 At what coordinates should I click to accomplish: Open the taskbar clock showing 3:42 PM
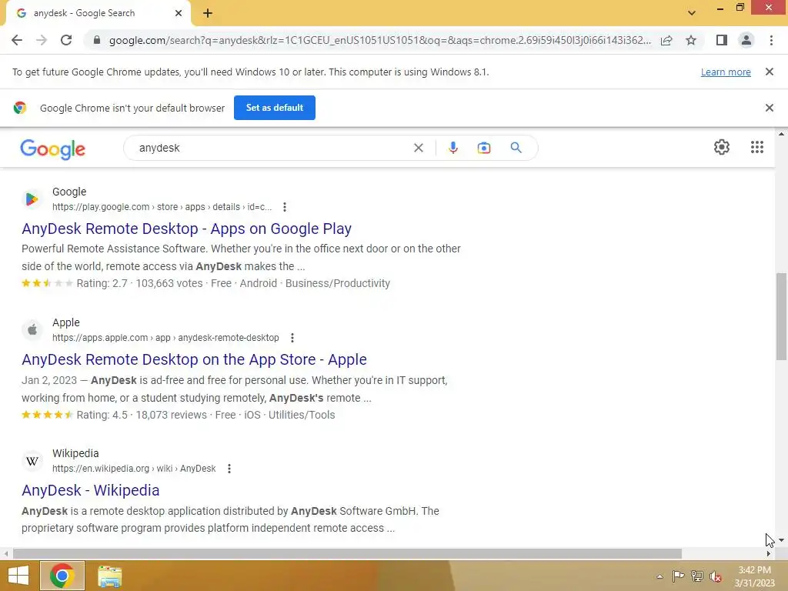[754, 576]
